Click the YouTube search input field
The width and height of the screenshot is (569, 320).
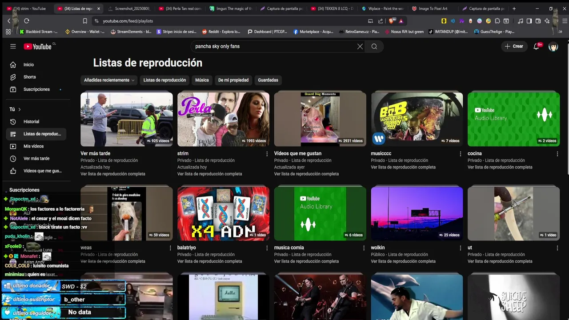point(273,46)
